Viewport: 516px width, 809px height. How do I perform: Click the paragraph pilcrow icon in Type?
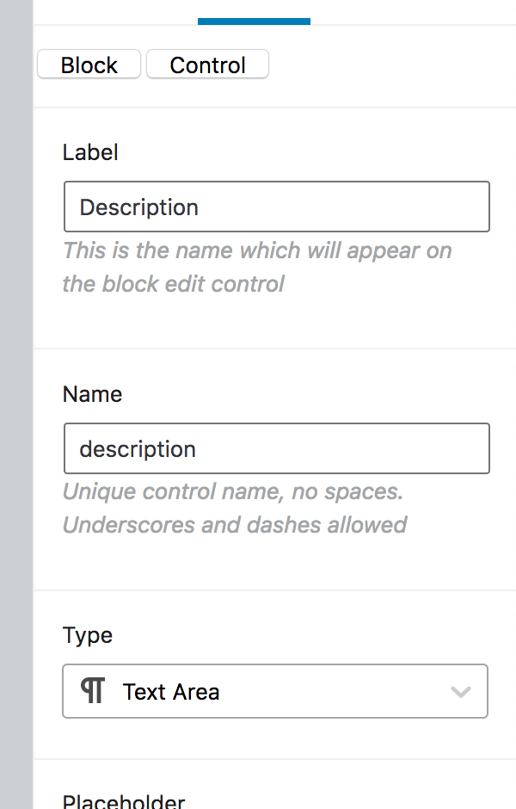pos(93,691)
